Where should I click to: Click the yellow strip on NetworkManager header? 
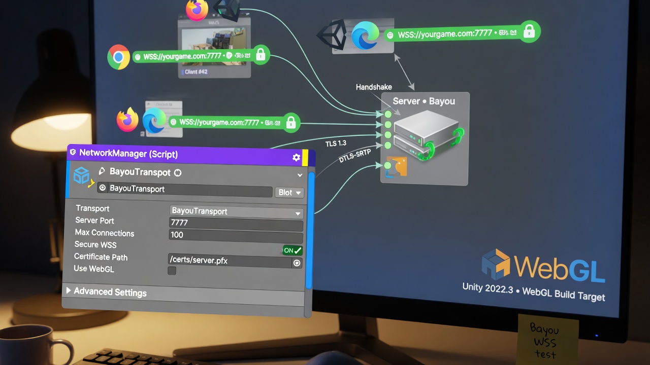tap(305, 158)
